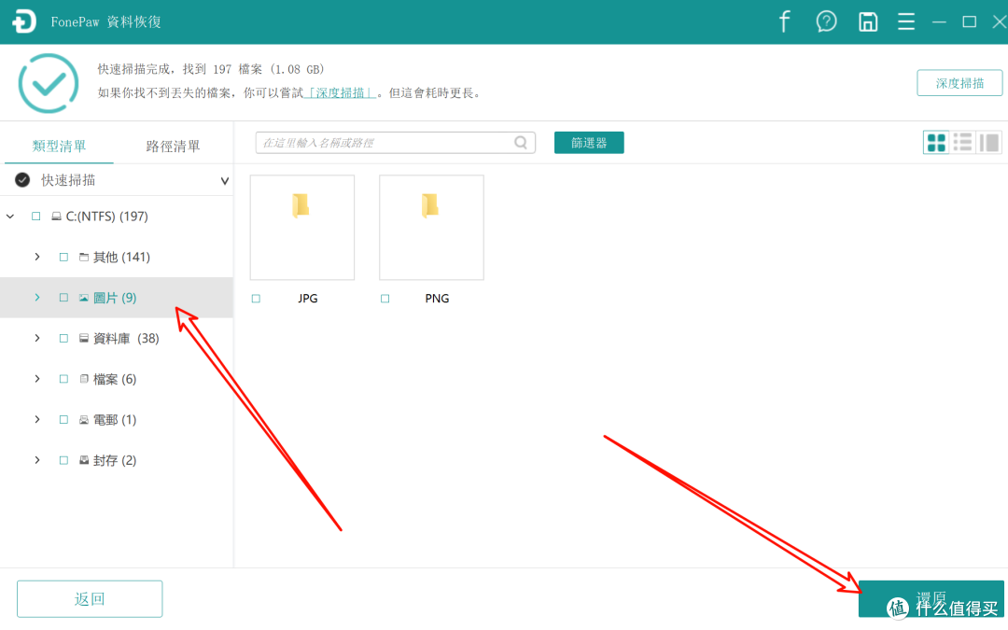The image size is (1008, 630).
Task: Click the PNG folder name
Action: coord(437,299)
